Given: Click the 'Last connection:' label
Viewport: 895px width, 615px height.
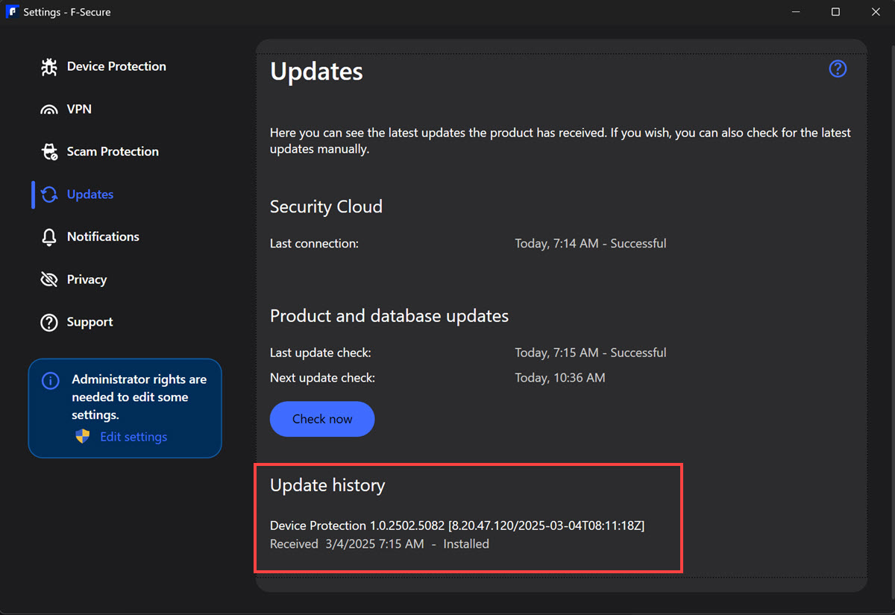Looking at the screenshot, I should [314, 243].
